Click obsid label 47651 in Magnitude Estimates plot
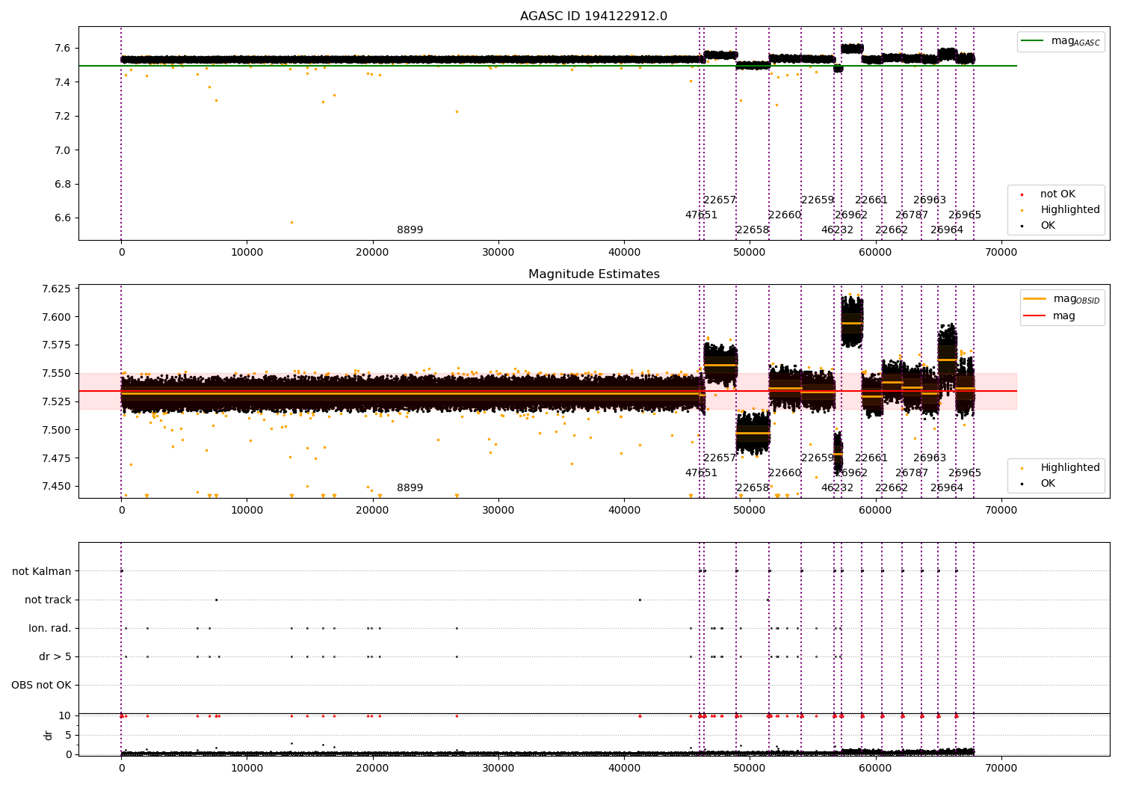 [x=701, y=473]
